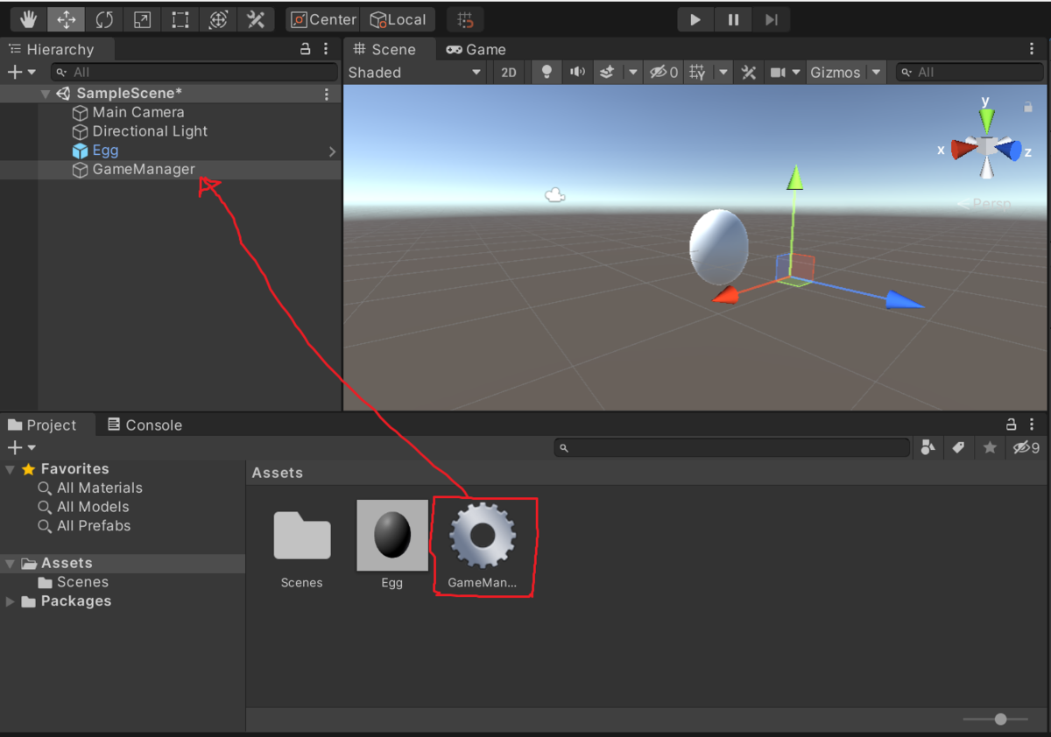
Task: Toggle grid snapping button
Action: click(x=465, y=19)
